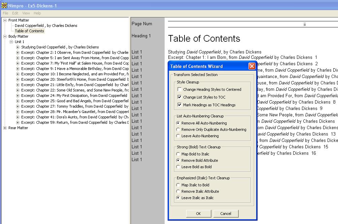The height and width of the screenshot is (224, 338).
Task: Click the Nimpro application icon in title bar
Action: [x=4, y=5]
